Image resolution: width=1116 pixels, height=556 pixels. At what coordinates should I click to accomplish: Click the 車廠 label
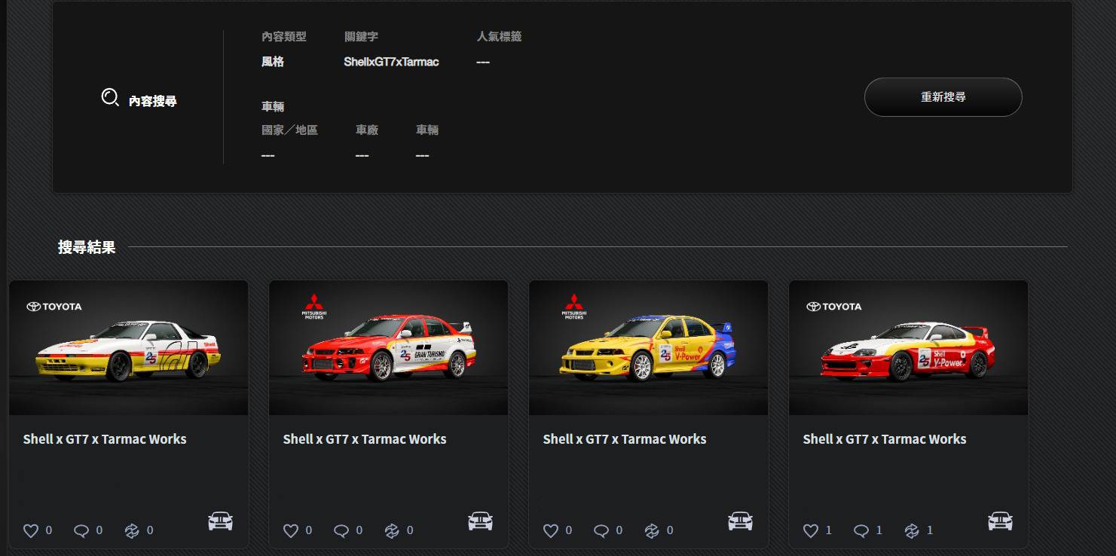pyautogui.click(x=367, y=130)
